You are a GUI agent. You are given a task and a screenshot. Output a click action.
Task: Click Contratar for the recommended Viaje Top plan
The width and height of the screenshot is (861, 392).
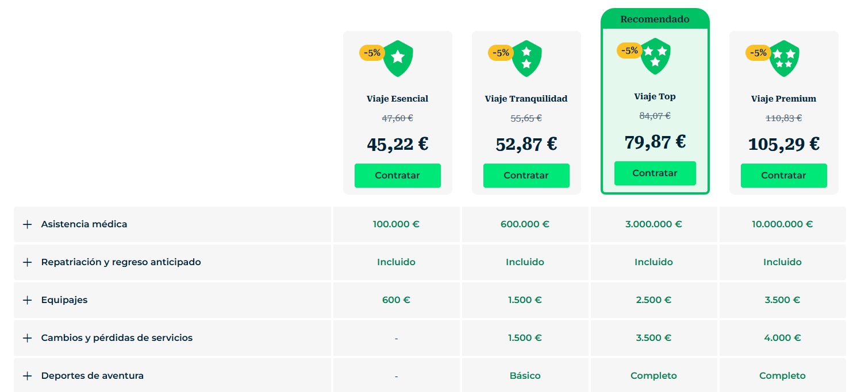click(655, 173)
